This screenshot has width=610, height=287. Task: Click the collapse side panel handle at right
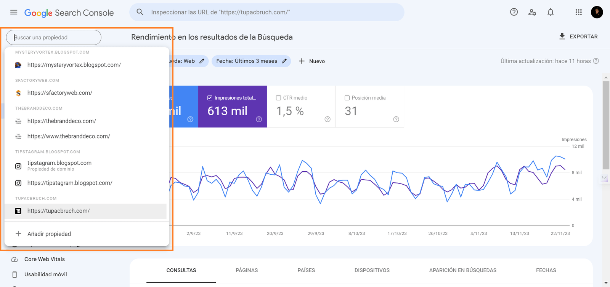604,177
